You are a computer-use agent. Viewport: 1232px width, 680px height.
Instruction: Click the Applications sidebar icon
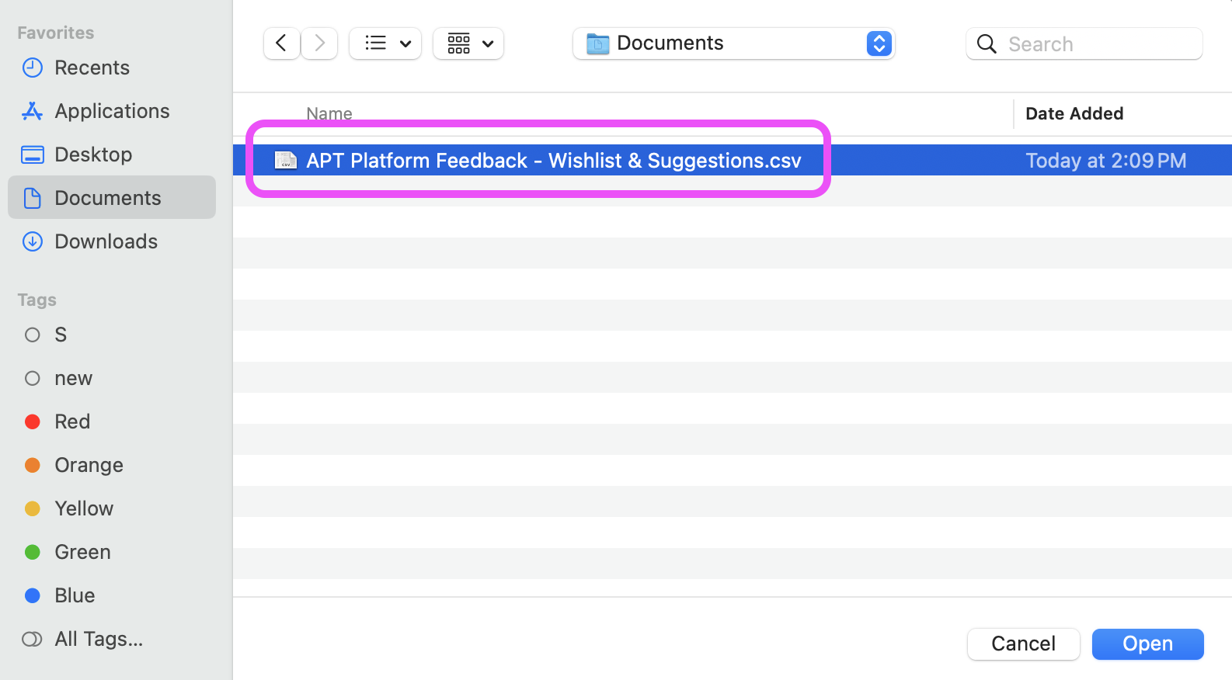[33, 111]
